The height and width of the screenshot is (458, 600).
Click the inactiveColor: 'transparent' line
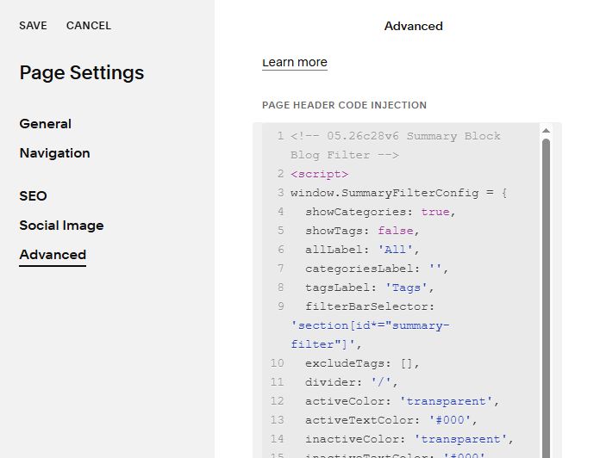tap(409, 439)
